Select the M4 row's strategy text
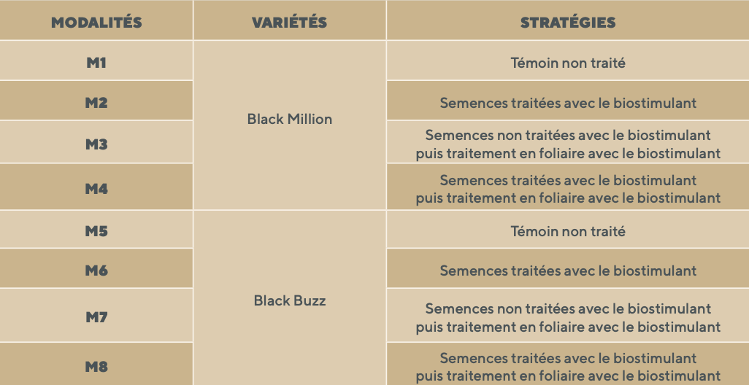 point(567,189)
